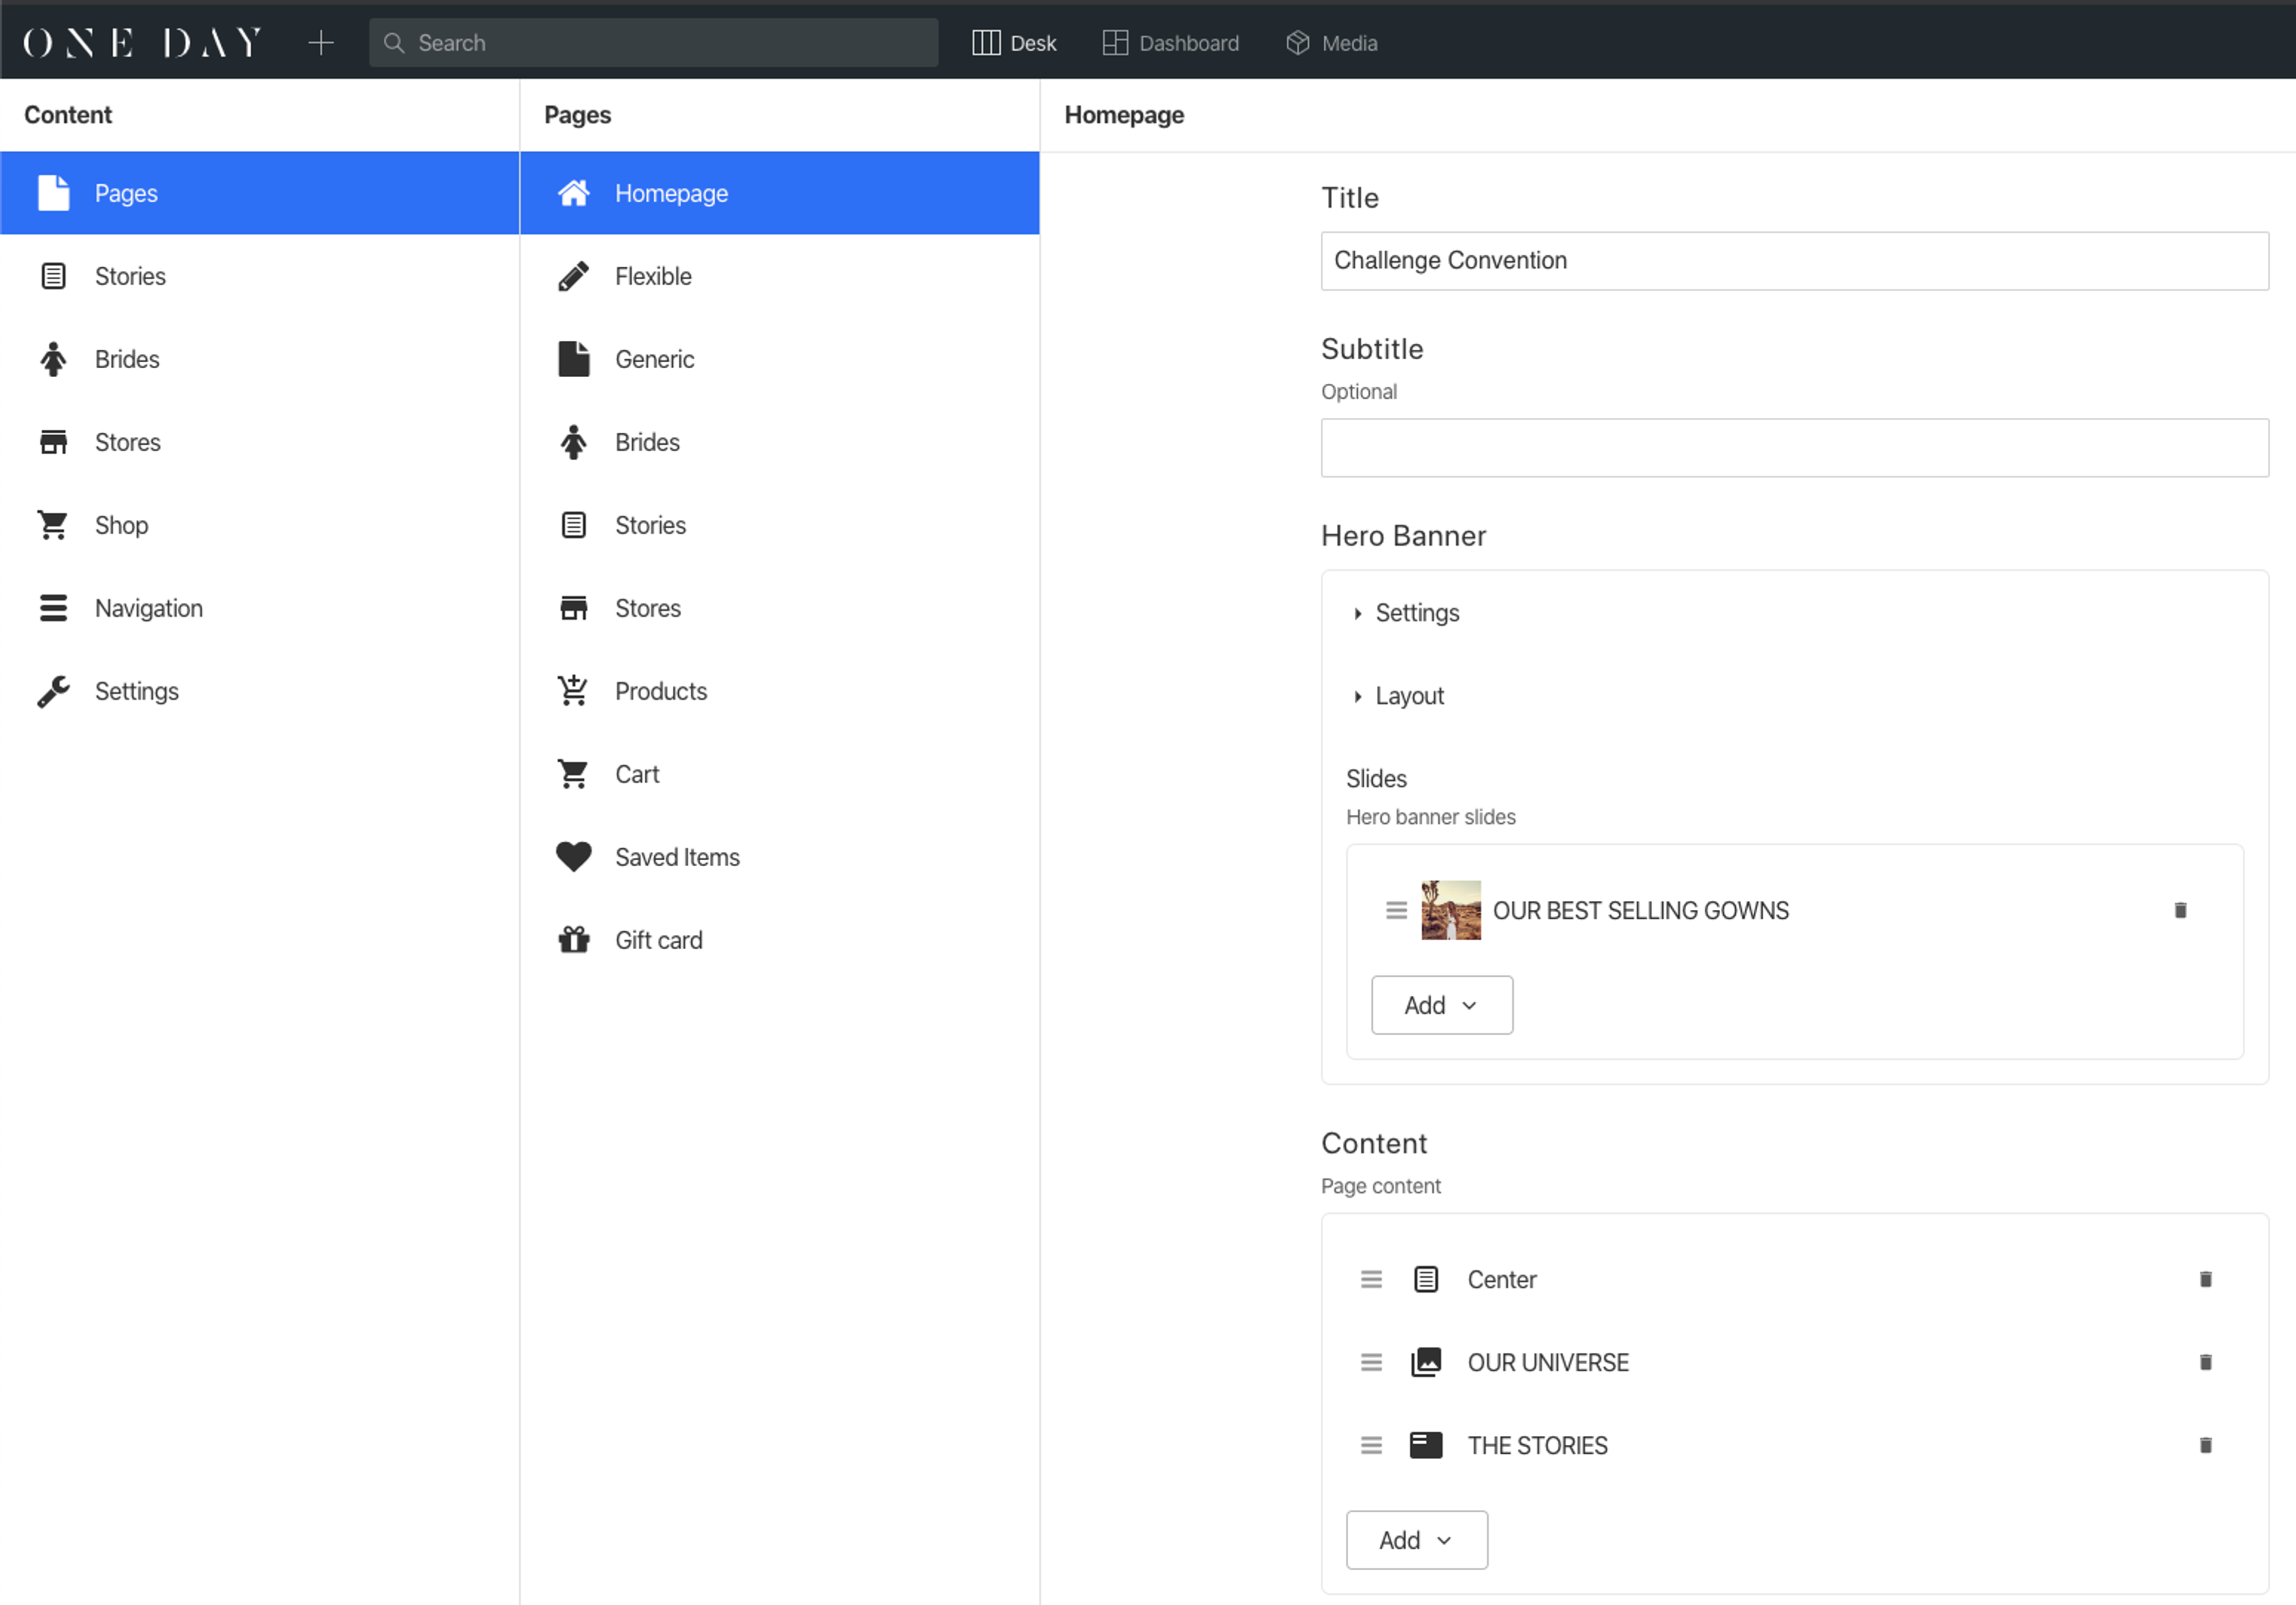2296x1605 pixels.
Task: Remove the OUR UNIVERSE content block
Action: [2205, 1362]
